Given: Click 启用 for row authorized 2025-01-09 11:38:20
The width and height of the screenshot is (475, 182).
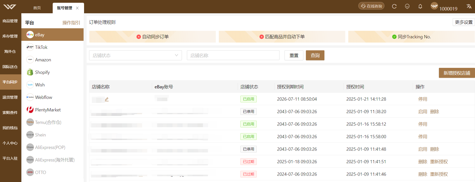Looking at the screenshot, I should [423, 112].
